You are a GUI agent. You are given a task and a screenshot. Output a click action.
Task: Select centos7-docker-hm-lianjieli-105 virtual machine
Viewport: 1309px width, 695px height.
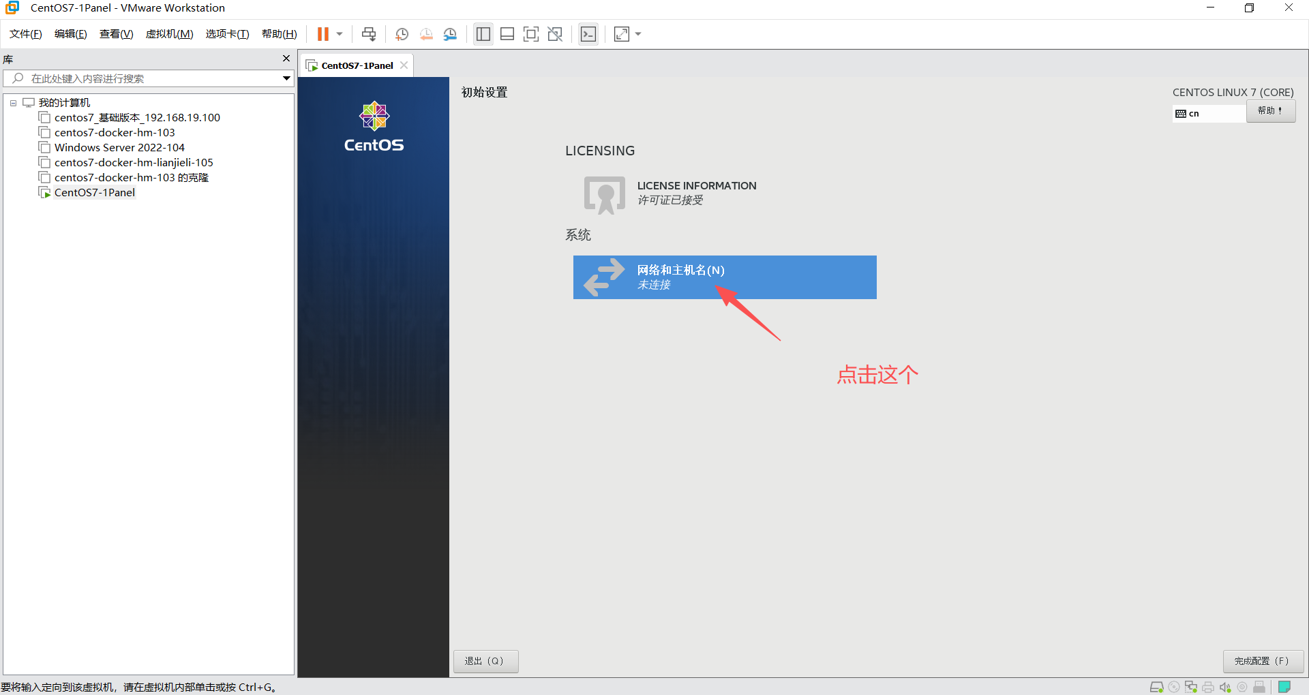134,163
